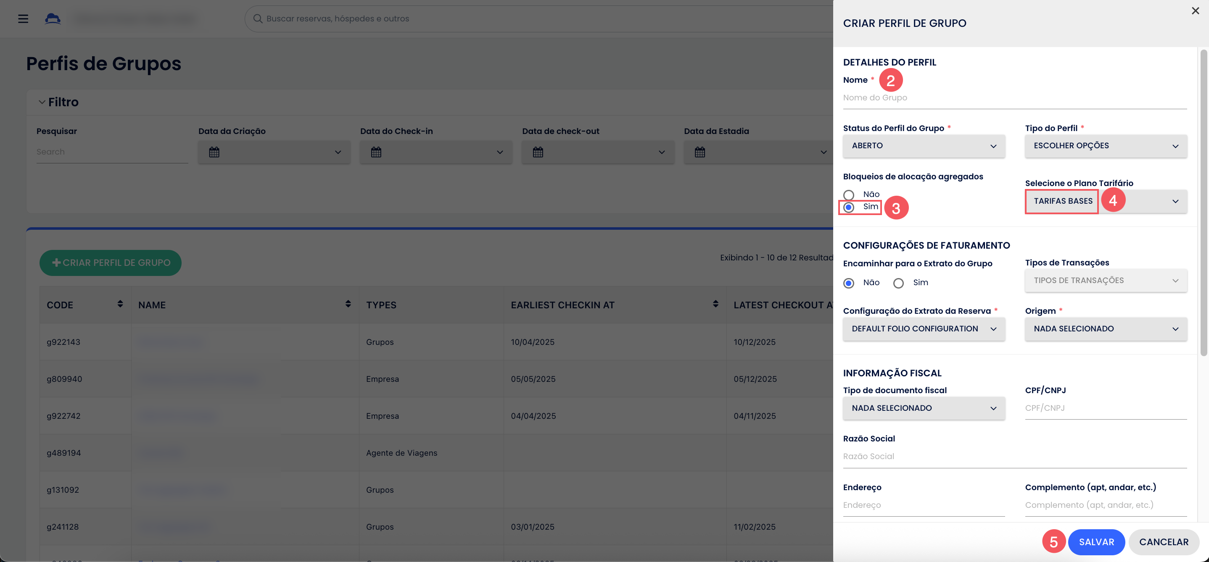The image size is (1209, 562).
Task: Open the hamburger navigation menu
Action: (x=23, y=19)
